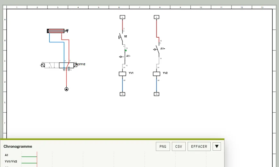Click the Chronogramme panel title
The width and height of the screenshot is (279, 167).
click(x=18, y=146)
